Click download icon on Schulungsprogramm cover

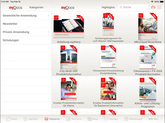[105, 15]
